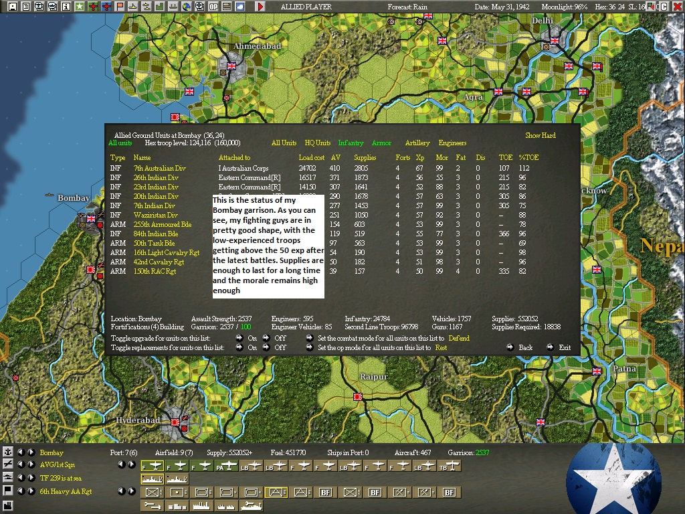Click the flag icon beside 6th Heavy AA Rgt

point(8,491)
